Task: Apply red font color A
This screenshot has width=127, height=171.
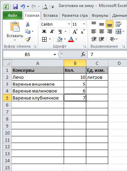Action: point(71,39)
